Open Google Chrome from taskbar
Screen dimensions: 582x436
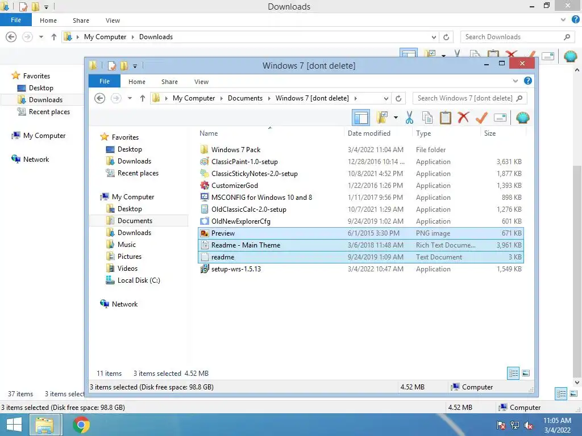click(x=81, y=425)
